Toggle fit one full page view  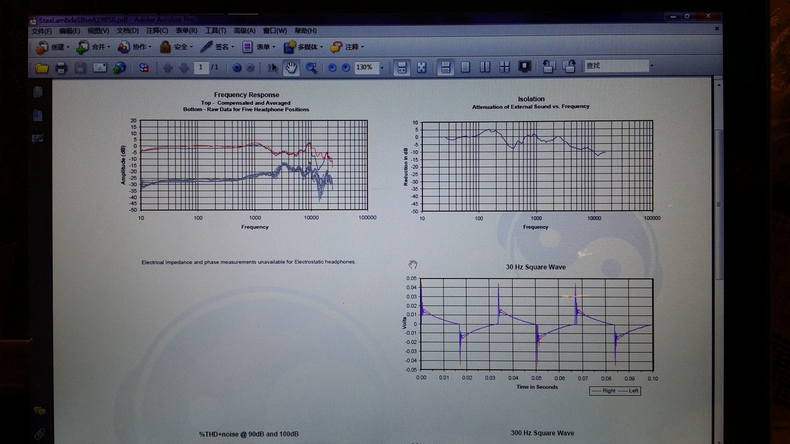click(422, 67)
